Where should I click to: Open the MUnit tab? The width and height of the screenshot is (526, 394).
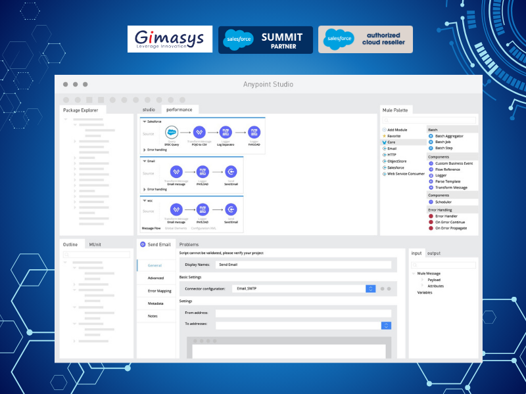coord(95,244)
